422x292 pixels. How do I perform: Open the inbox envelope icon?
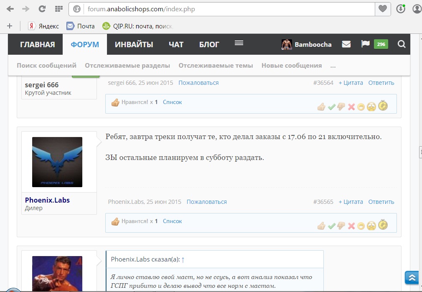click(346, 44)
